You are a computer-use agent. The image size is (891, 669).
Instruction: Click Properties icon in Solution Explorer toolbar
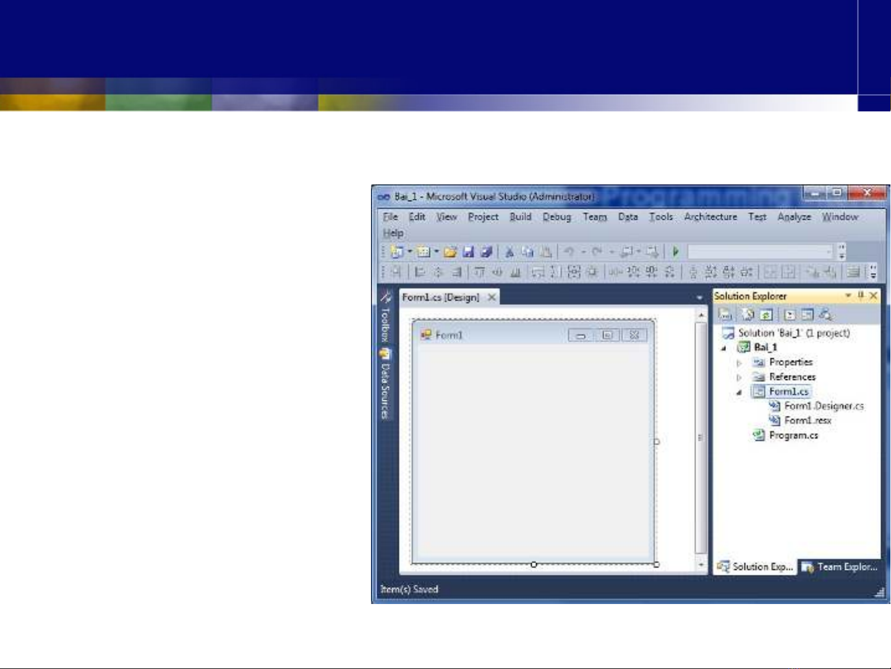(725, 315)
